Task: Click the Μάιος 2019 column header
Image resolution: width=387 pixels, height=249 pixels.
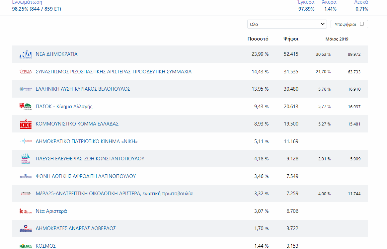Action: tap(337, 39)
